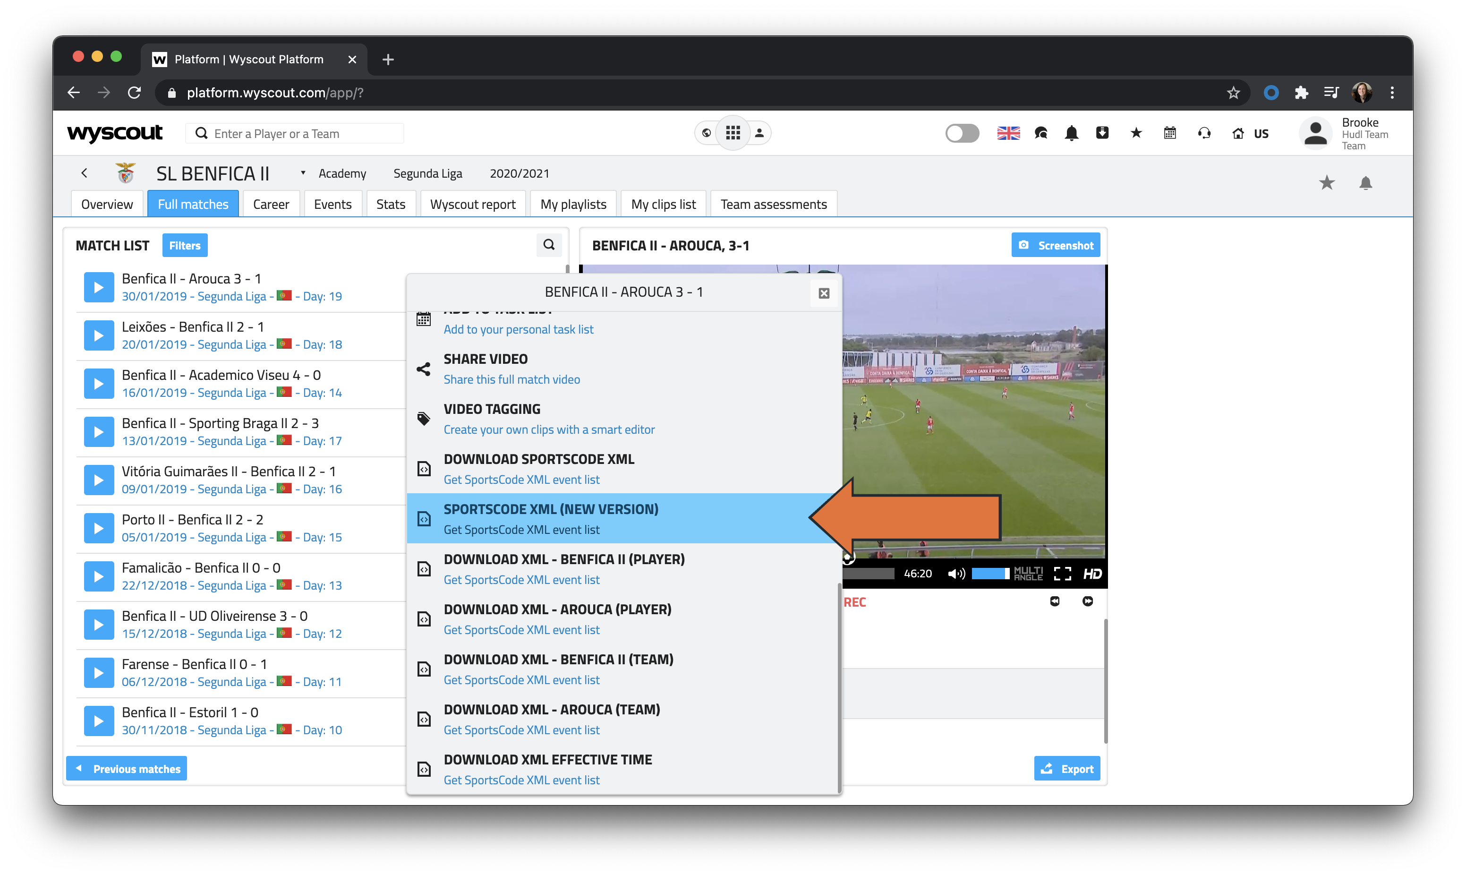This screenshot has height=875, width=1466.
Task: Open the English flag language selector
Action: (1009, 133)
